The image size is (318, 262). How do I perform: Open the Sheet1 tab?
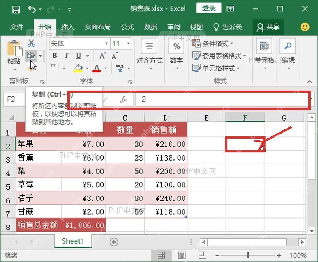coord(73,241)
